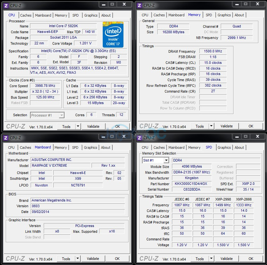Click the Bus Speed value '125.00 MHz'
This screenshot has height=265, width=267.
pos(45,97)
